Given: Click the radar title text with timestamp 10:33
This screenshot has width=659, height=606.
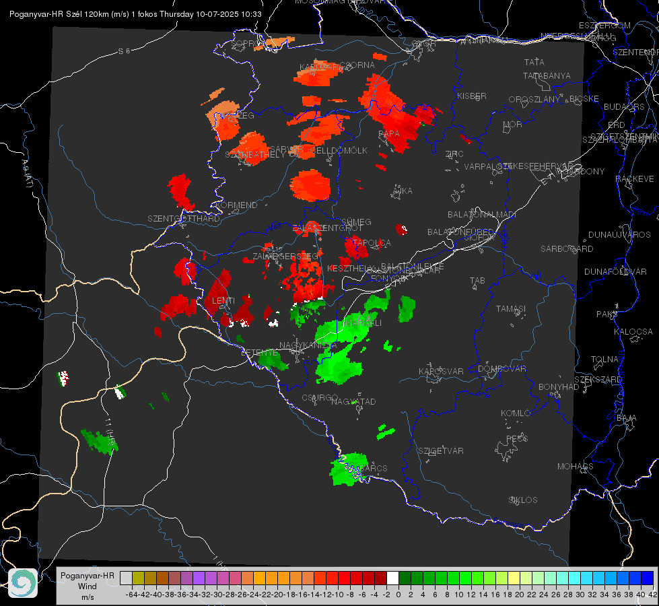Looking at the screenshot, I should pyautogui.click(x=135, y=14).
